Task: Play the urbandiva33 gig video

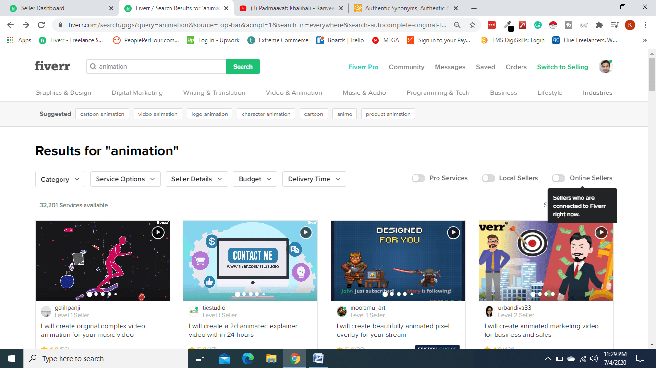Action: [601, 232]
